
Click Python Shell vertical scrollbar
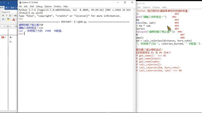click(135, 60)
